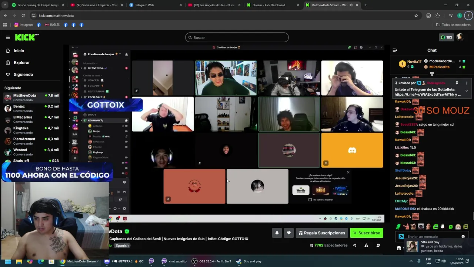Open Siguiendo in the sidebar
This screenshot has height=267, width=474.
point(20,75)
